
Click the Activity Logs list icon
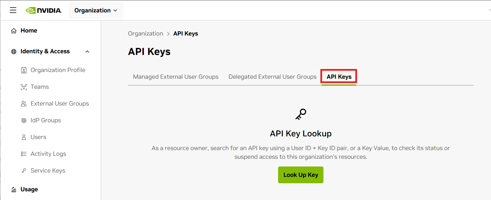click(24, 154)
